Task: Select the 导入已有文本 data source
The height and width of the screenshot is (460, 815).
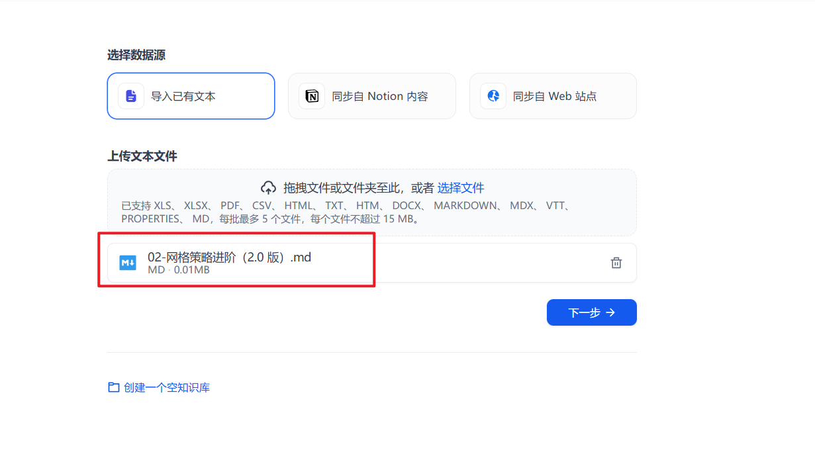Action: tap(191, 96)
